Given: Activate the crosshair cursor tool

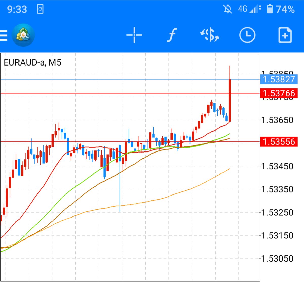Looking at the screenshot, I should [134, 35].
